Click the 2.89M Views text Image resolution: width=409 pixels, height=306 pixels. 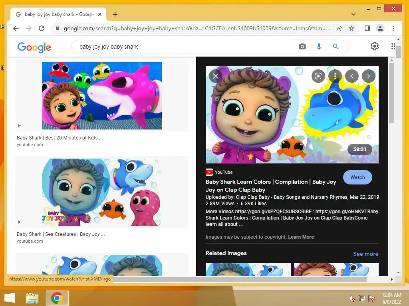tap(220, 204)
